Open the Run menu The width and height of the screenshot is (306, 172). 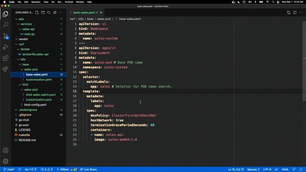click(59, 2)
